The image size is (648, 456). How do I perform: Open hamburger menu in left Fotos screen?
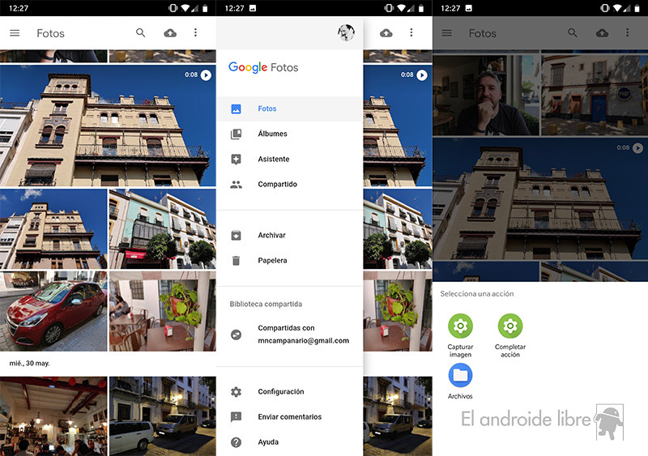(x=15, y=32)
